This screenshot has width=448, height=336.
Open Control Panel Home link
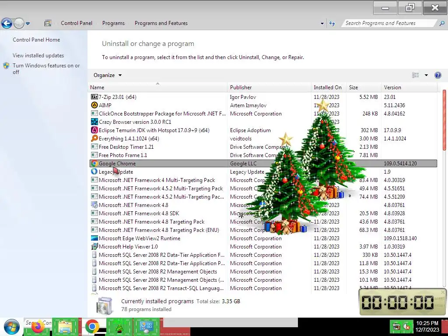coord(36,40)
